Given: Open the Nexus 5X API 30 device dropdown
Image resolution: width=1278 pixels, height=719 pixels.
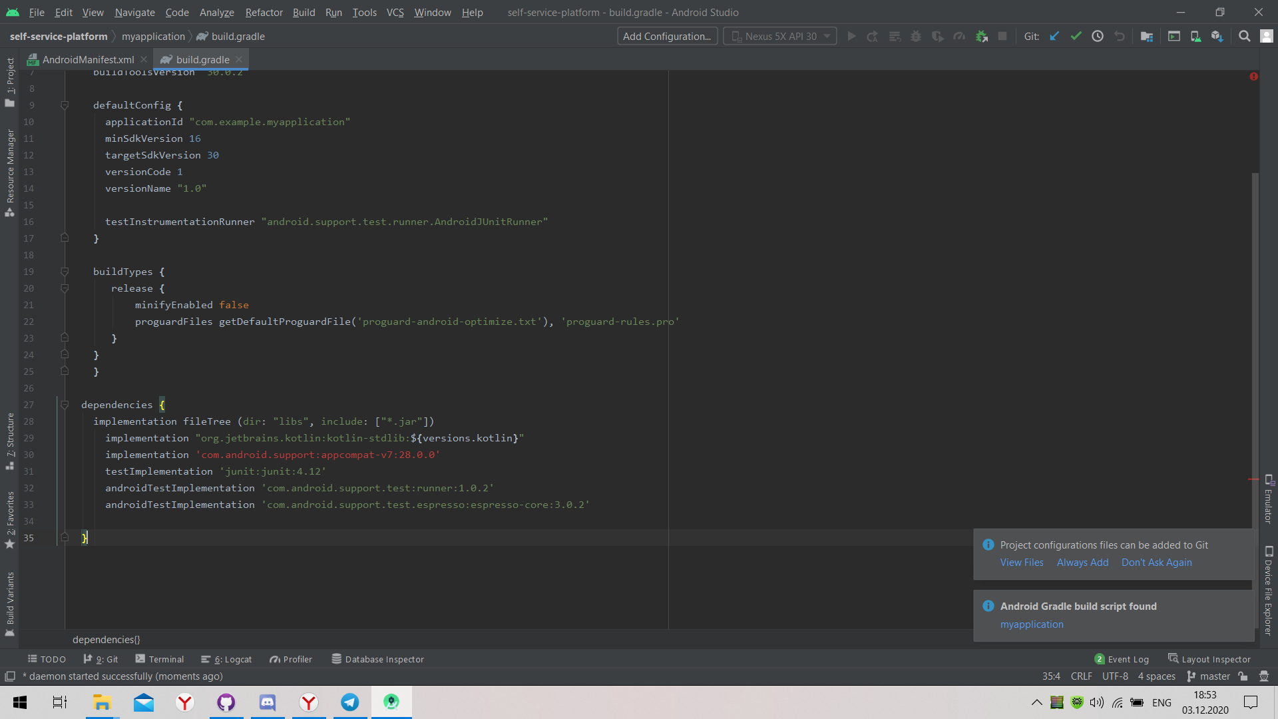Looking at the screenshot, I should click(x=780, y=37).
